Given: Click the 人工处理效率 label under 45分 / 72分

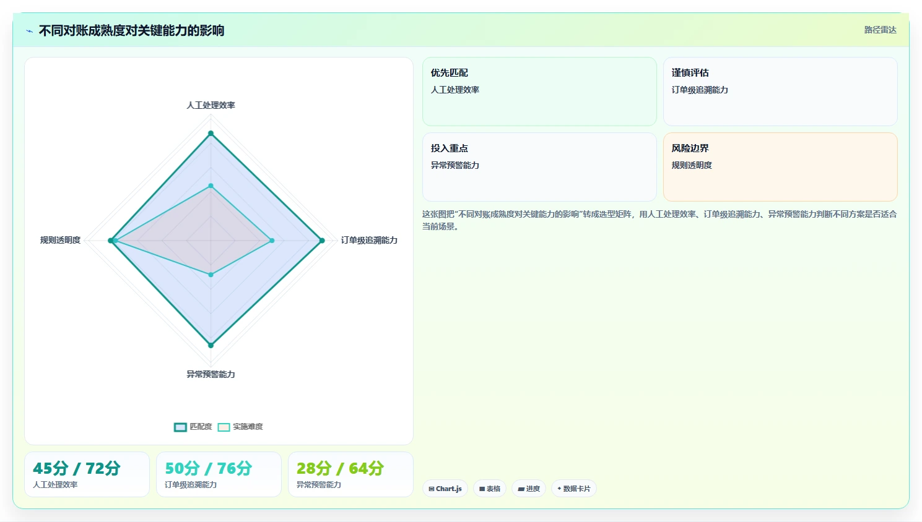Looking at the screenshot, I should (x=55, y=485).
